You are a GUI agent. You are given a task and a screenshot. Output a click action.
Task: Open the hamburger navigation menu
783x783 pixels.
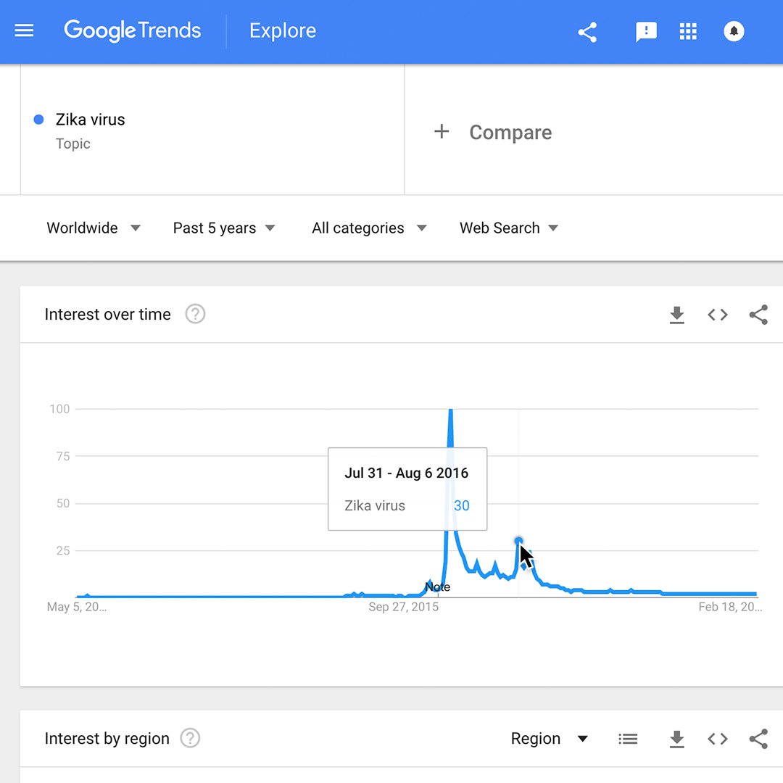point(25,31)
